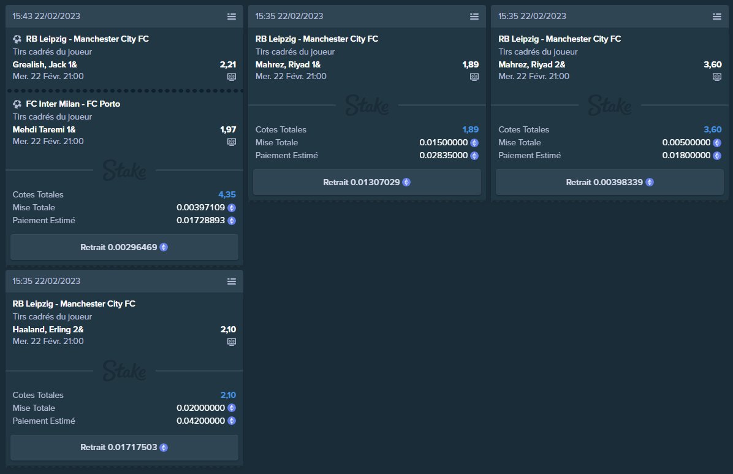The width and height of the screenshot is (733, 474).
Task: Open RB Leipzig match link in Mahrez 2& slip
Action: (x=560, y=39)
